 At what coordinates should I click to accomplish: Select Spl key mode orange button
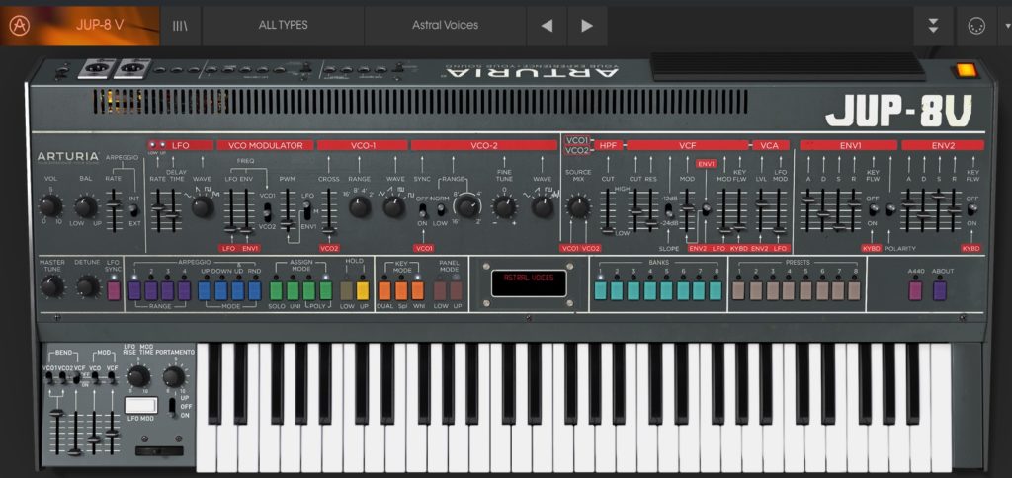click(x=401, y=291)
